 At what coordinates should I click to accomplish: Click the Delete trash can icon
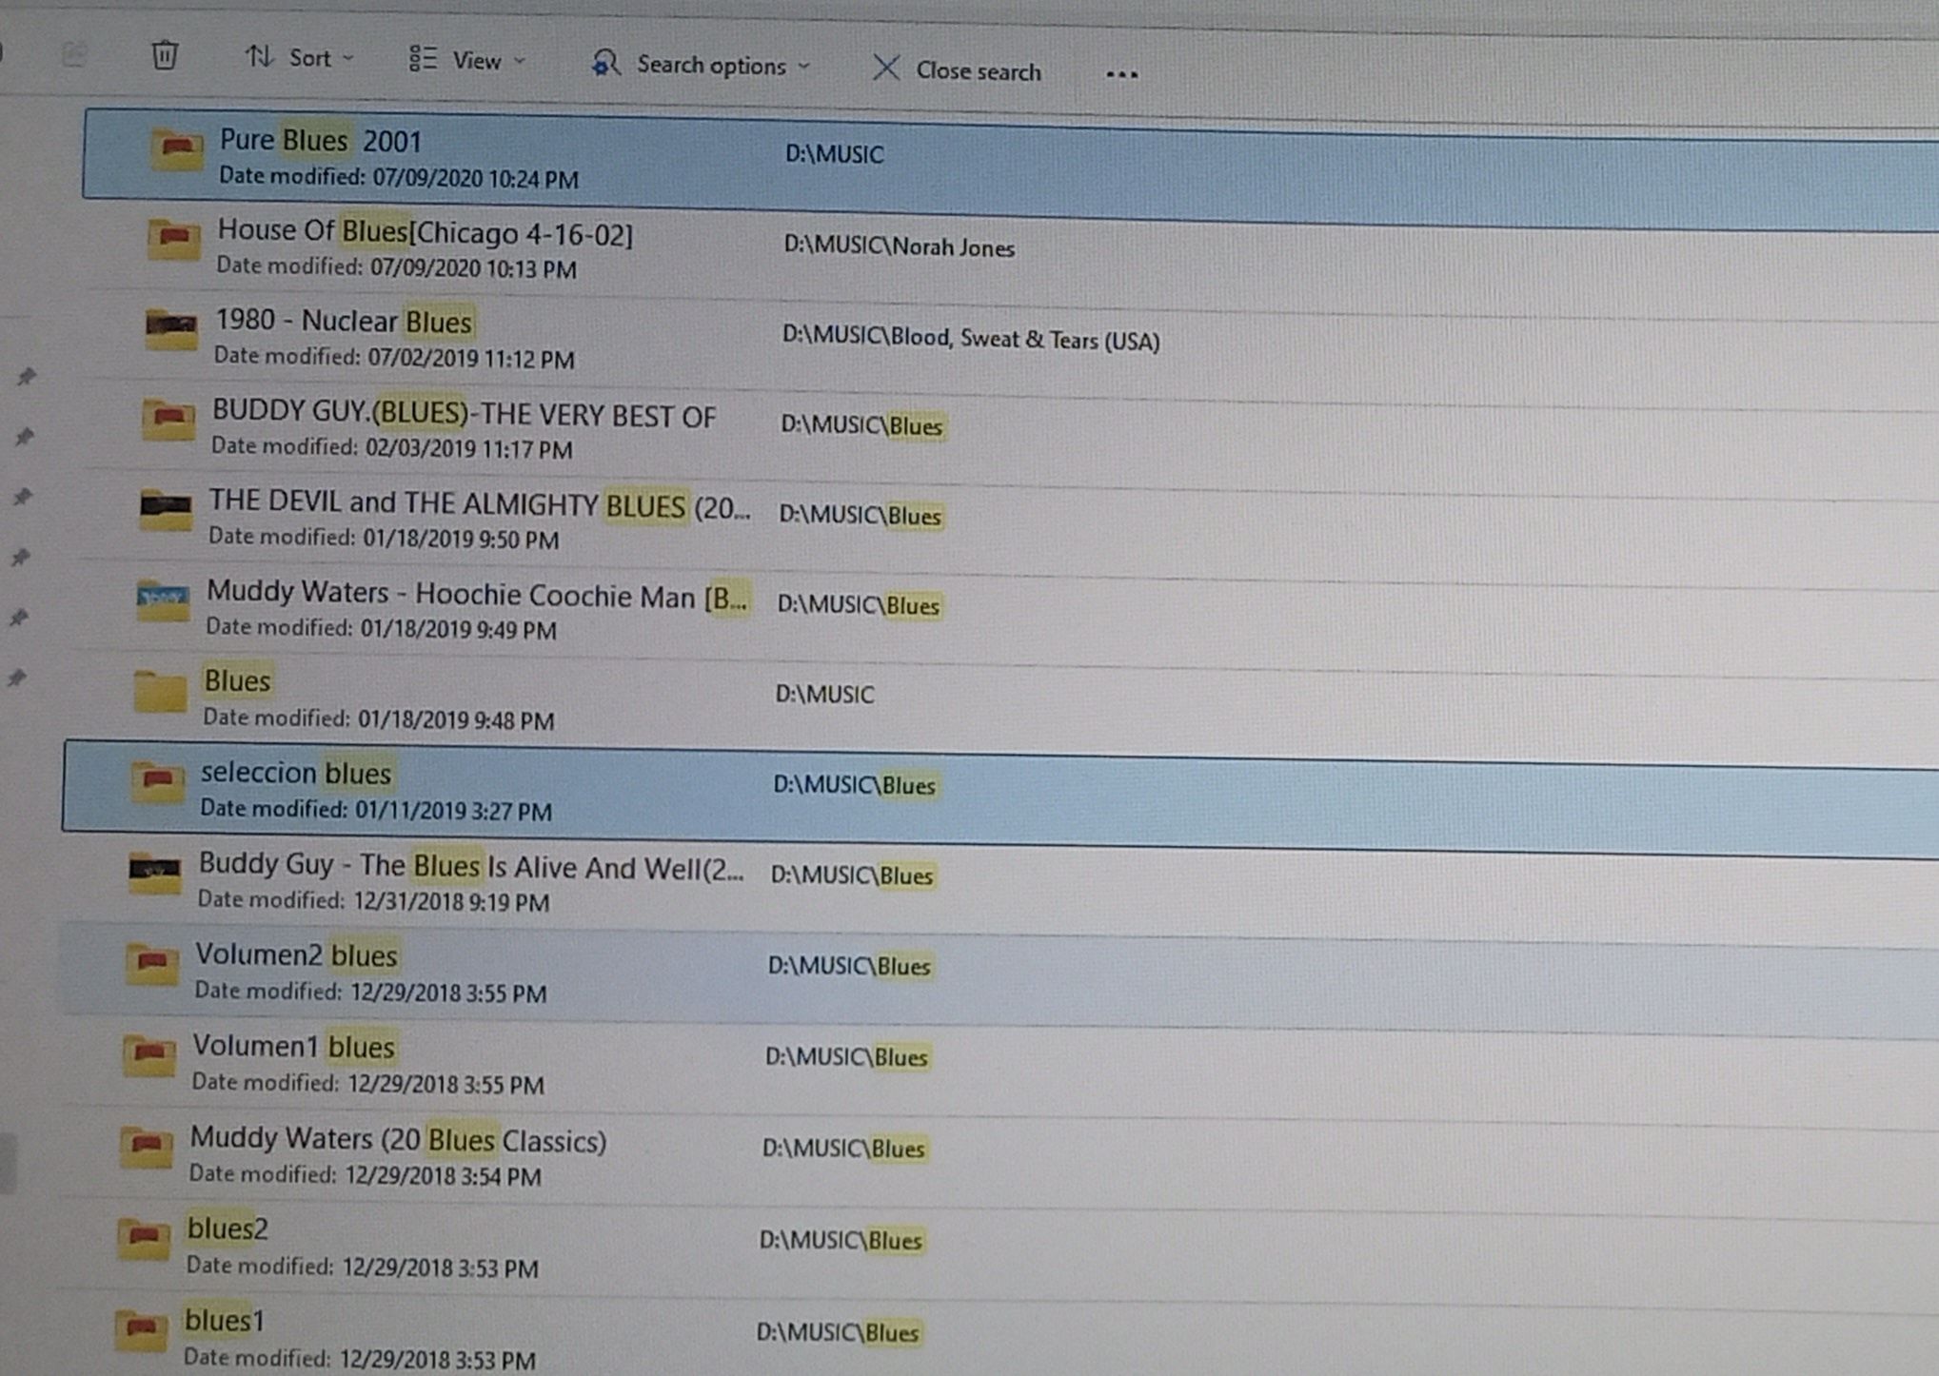pyautogui.click(x=165, y=54)
